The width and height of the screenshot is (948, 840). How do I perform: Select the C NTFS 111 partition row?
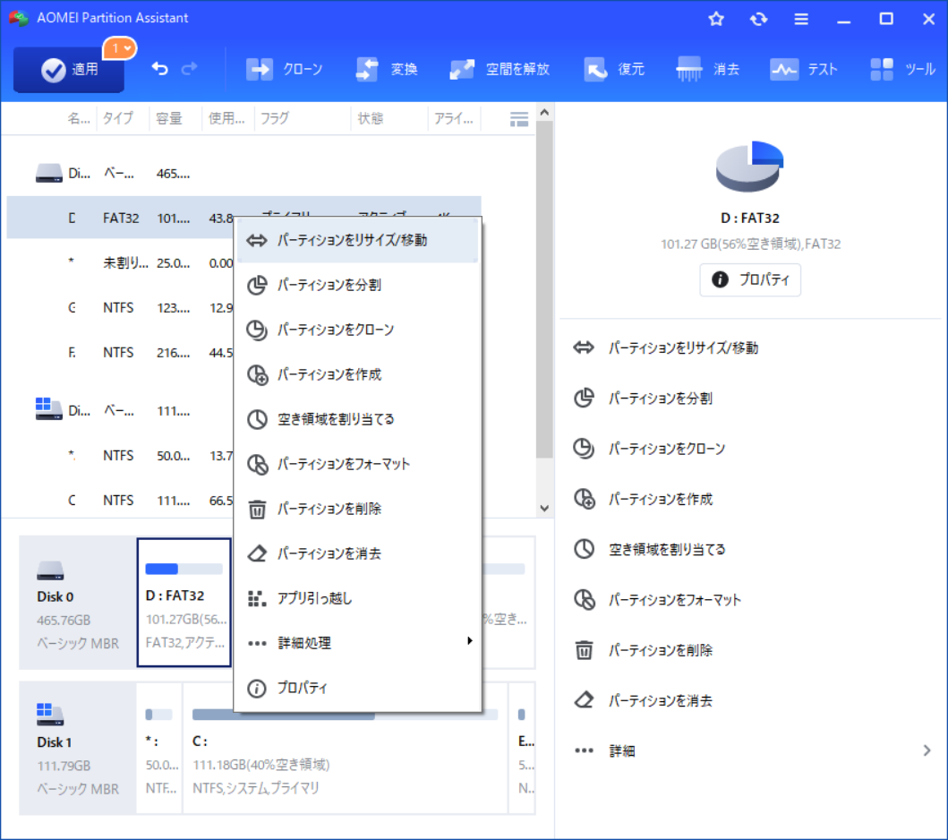click(x=120, y=500)
